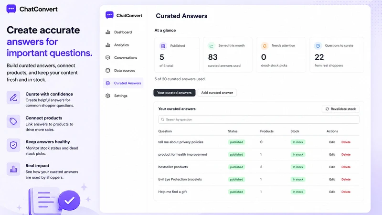Click the magnifier icon in search box
Screen dimensions: 382x215
(162, 119)
